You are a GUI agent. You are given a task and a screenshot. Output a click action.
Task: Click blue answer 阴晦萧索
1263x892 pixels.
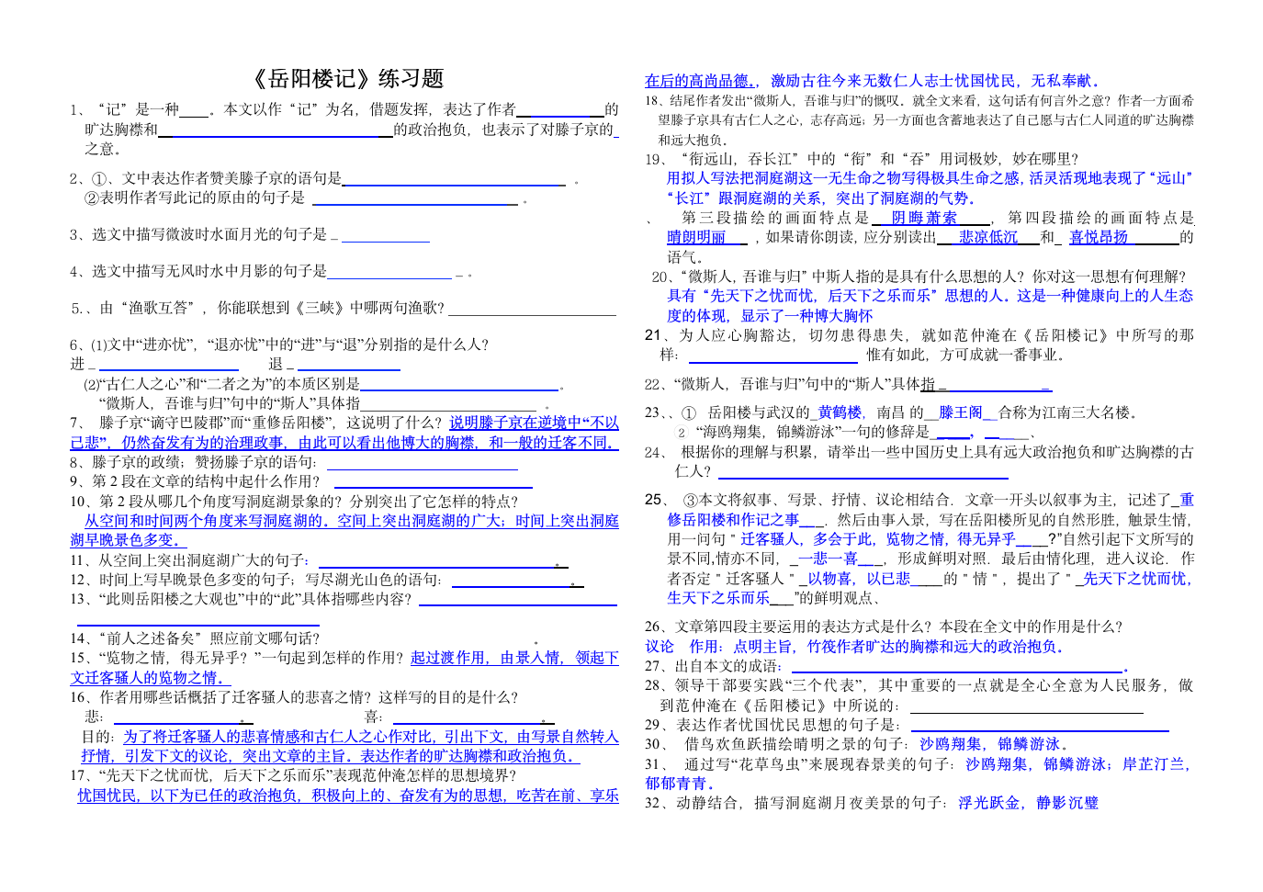(x=924, y=218)
